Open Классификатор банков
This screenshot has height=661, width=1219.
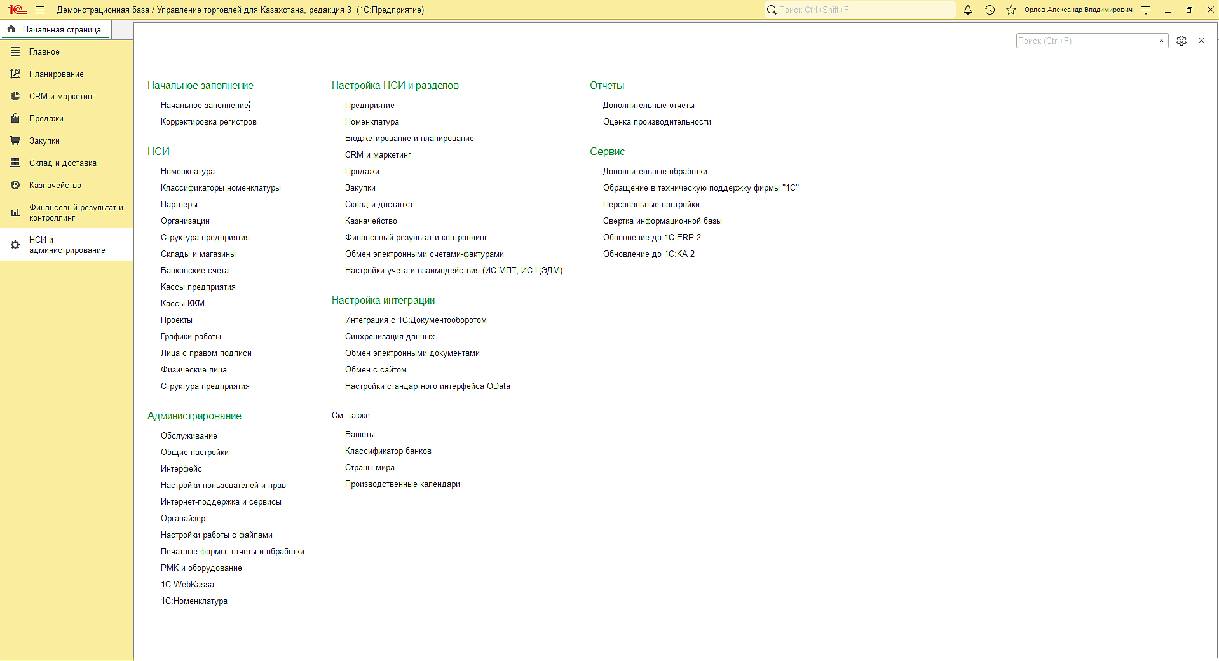tap(388, 451)
